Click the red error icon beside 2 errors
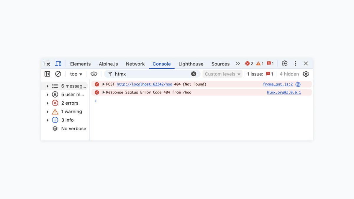The width and height of the screenshot is (354, 199). click(x=55, y=103)
